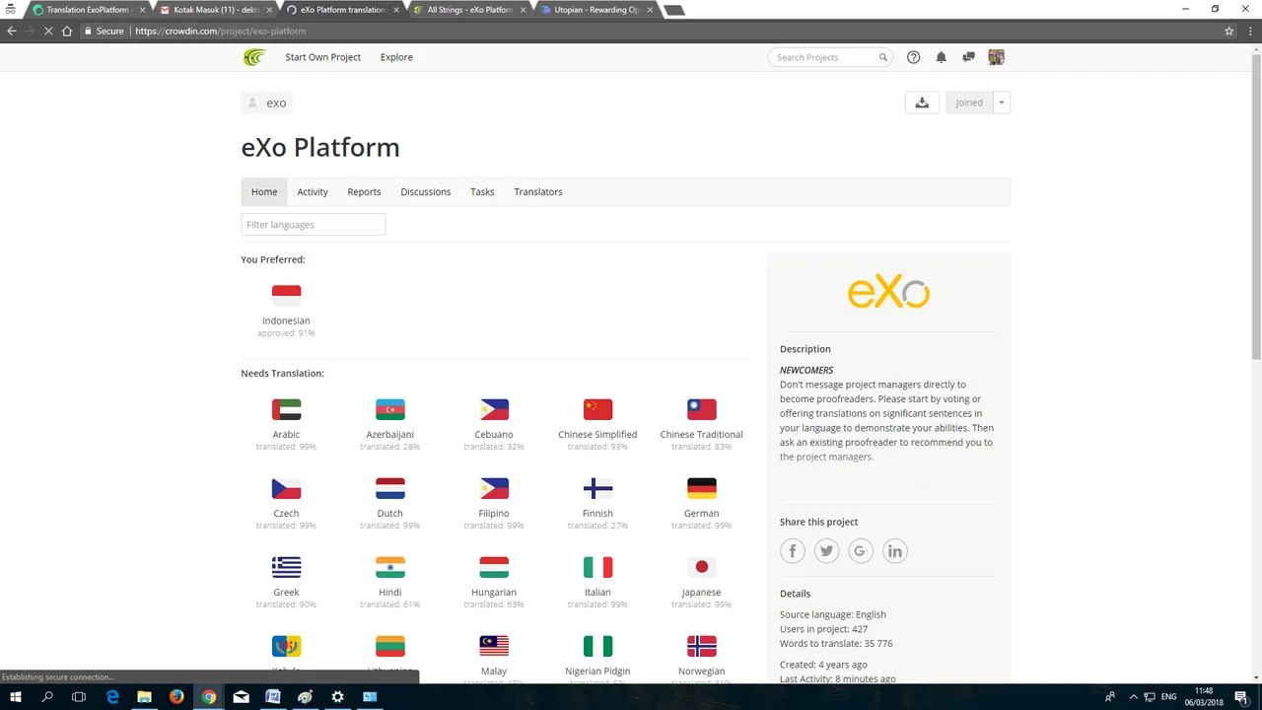Click the Joined button
This screenshot has width=1262, height=710.
[x=969, y=103]
